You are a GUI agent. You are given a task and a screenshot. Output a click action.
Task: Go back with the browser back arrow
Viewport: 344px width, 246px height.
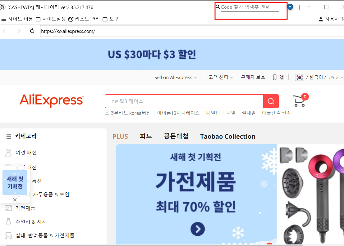[x=5, y=31]
